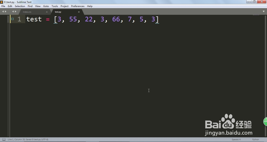Image resolution: width=267 pixels, height=142 pixels.
Task: Minimize the Sublime Text window
Action: (x=249, y=2)
